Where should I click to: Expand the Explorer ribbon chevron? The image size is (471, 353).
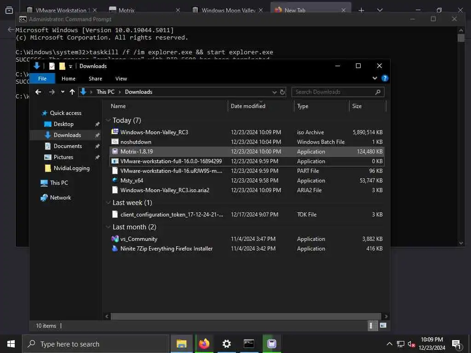pyautogui.click(x=374, y=78)
